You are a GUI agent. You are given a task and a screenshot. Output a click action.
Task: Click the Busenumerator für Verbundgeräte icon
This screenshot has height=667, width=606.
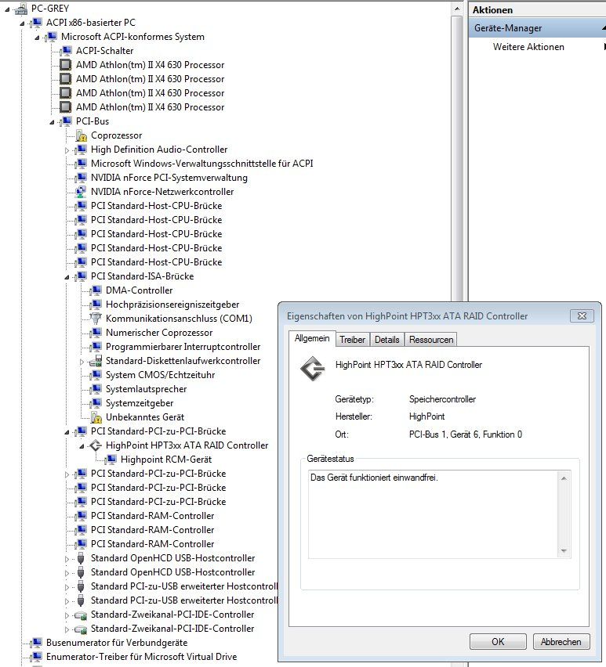[36, 643]
